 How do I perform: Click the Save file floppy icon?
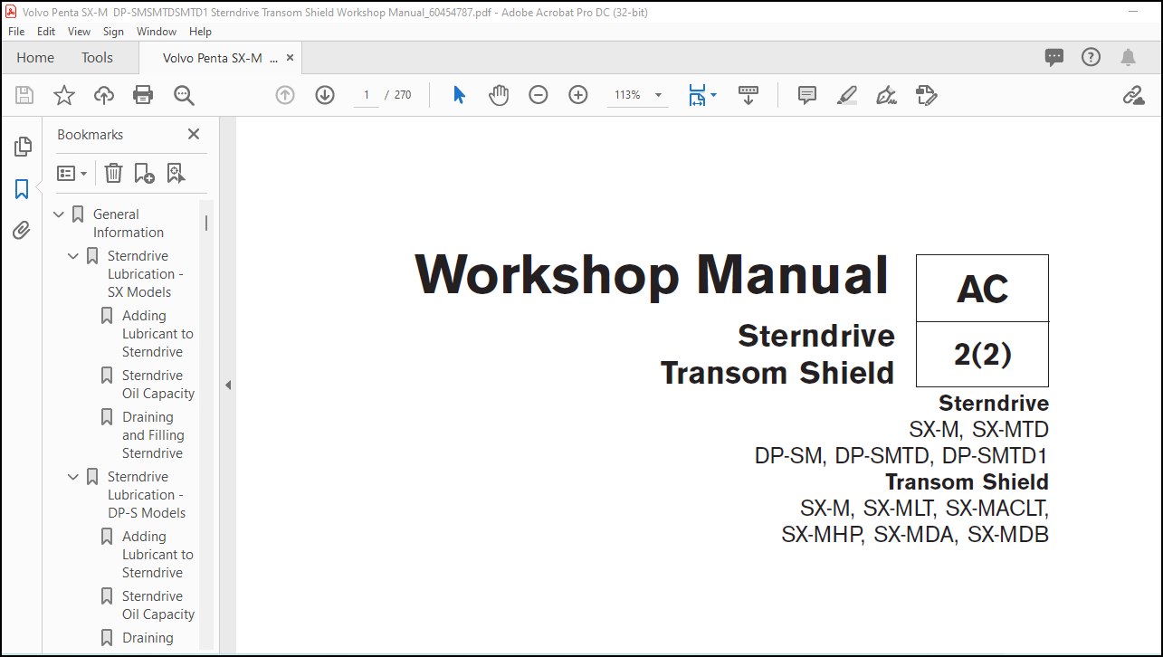coord(24,95)
